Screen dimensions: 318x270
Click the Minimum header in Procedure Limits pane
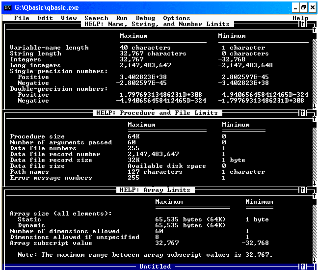point(236,125)
